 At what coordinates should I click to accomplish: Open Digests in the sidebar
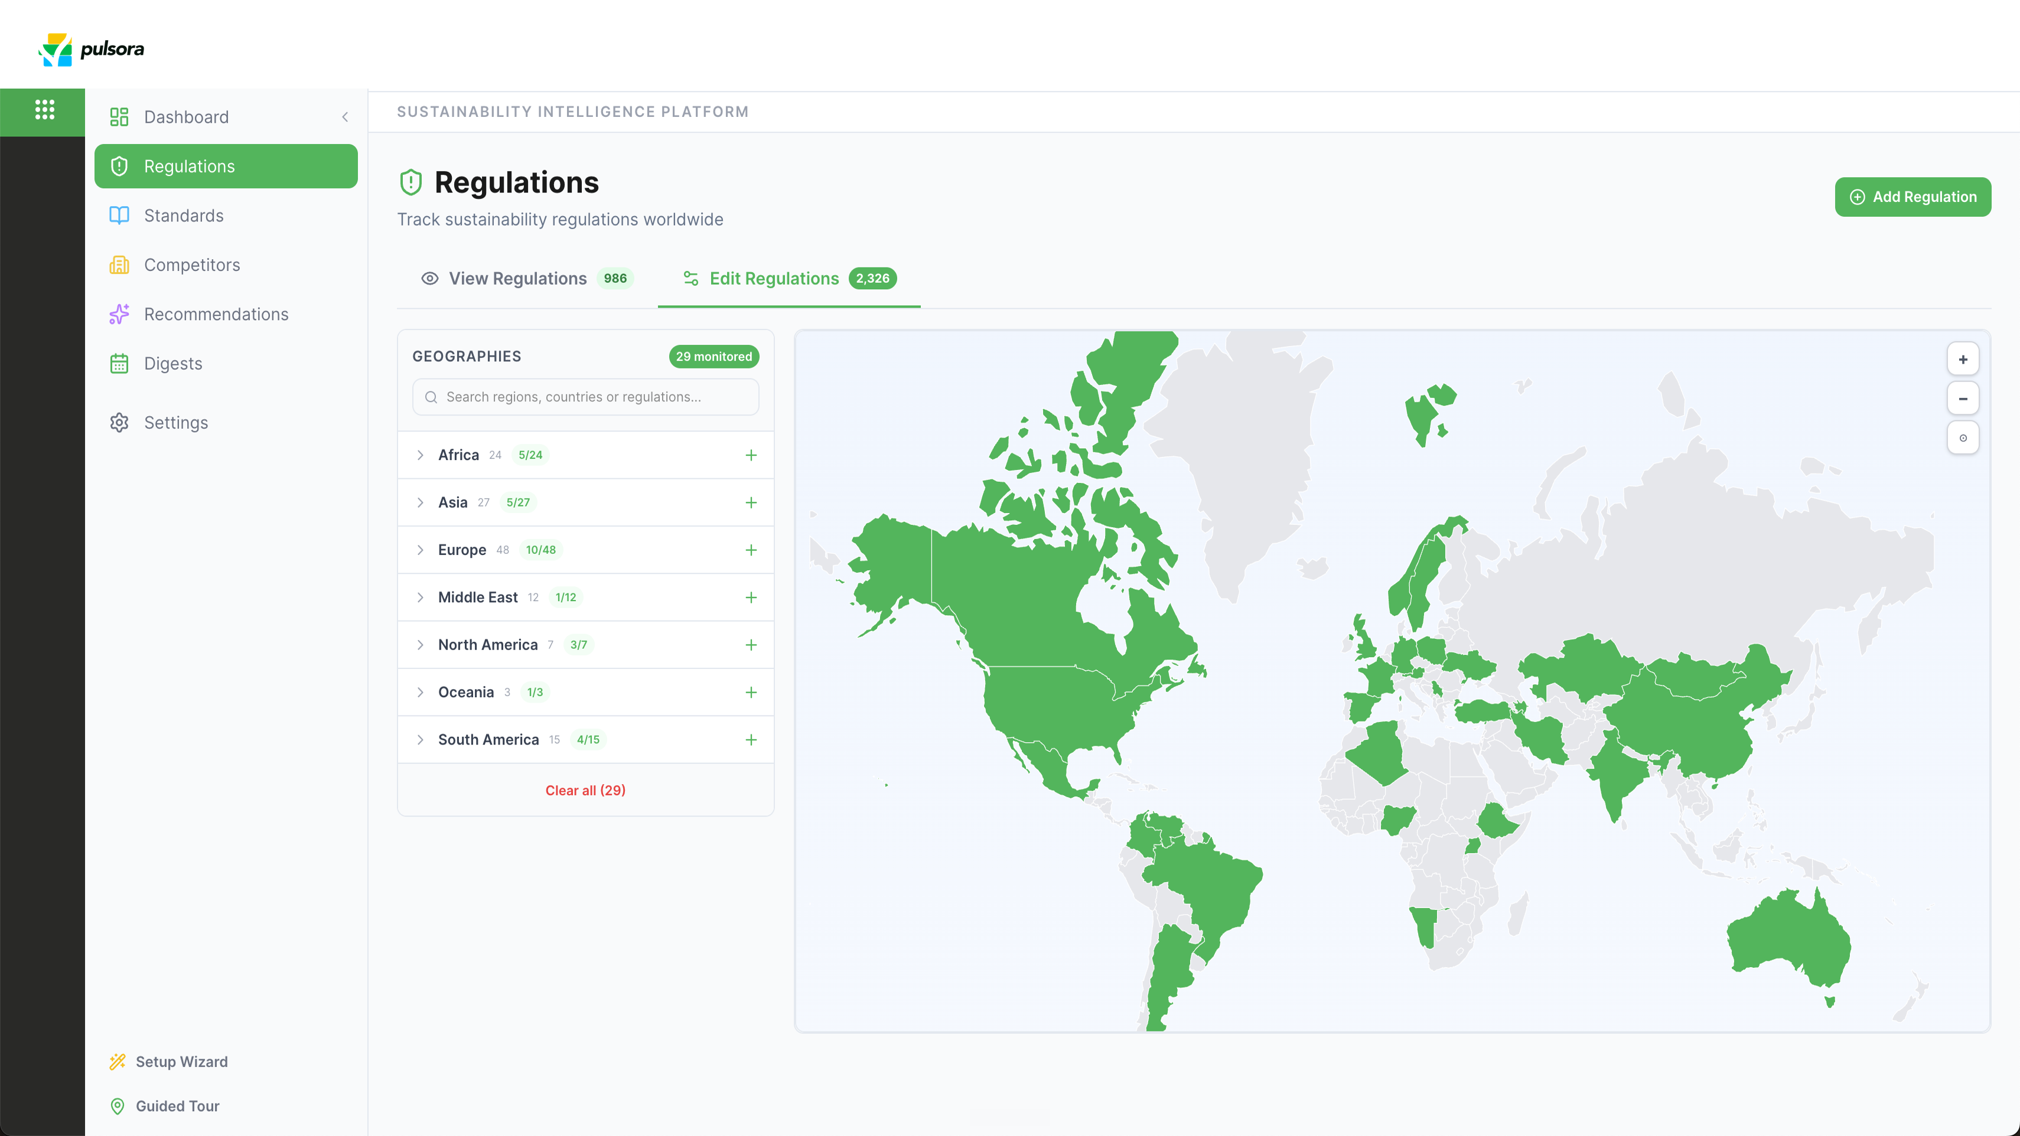(226, 364)
